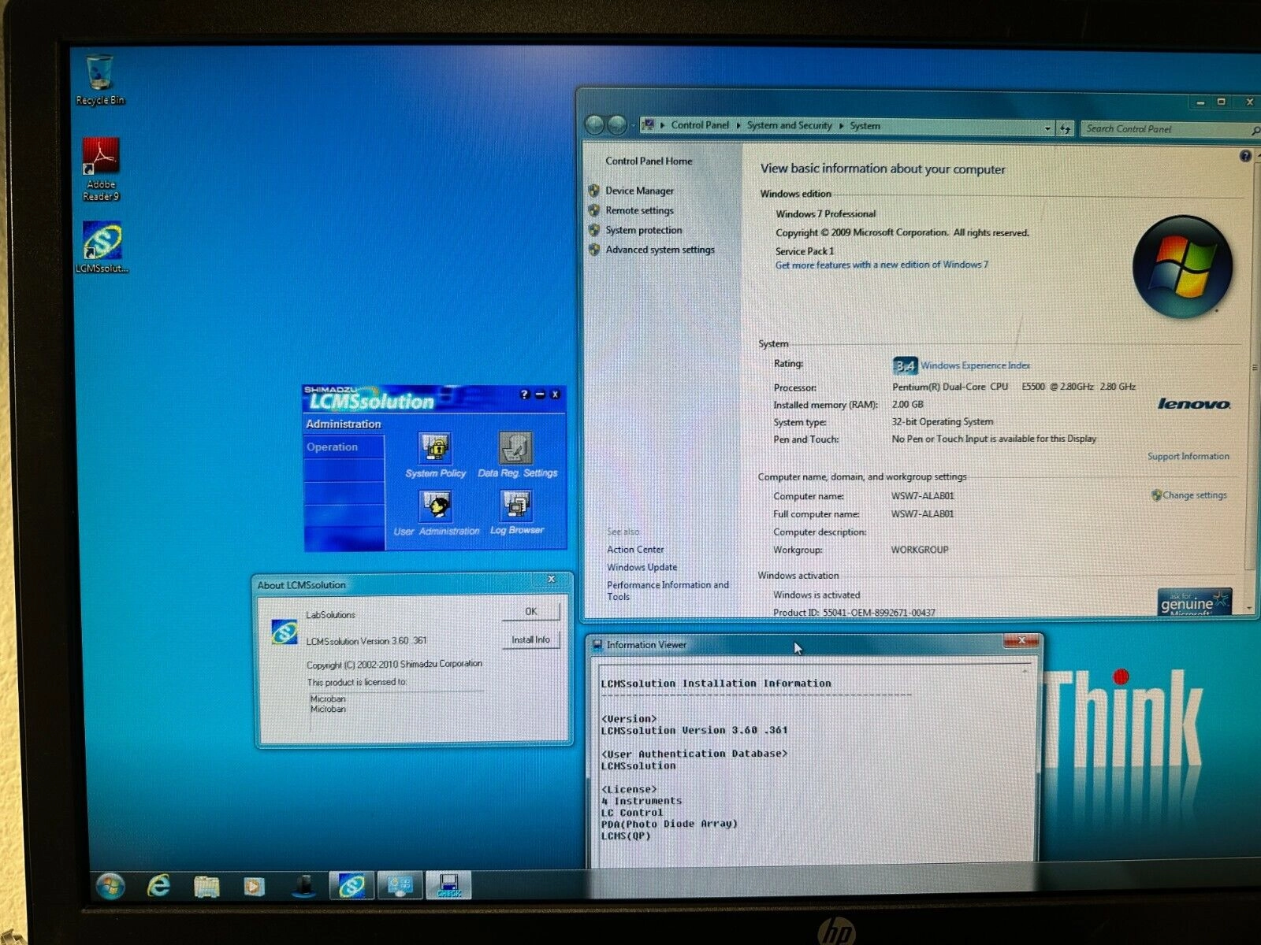Screen dimensions: 1261x945
Task: Select the Adobe Reader 9 desktop shortcut
Action: point(101,169)
